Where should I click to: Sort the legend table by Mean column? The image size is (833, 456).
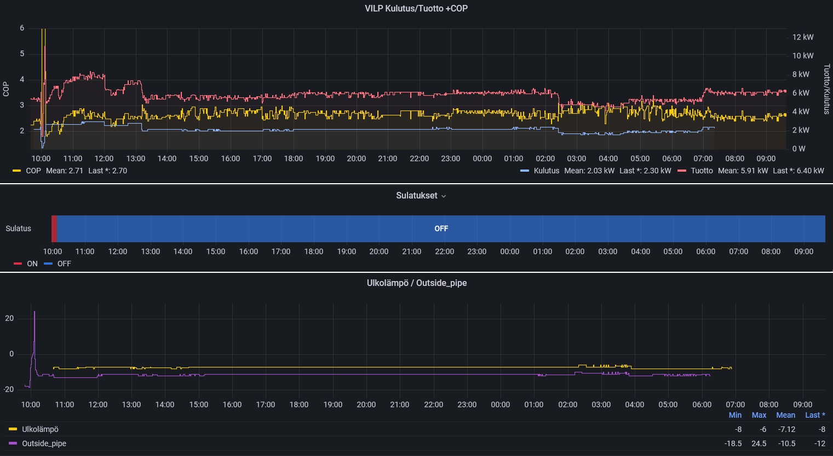785,415
